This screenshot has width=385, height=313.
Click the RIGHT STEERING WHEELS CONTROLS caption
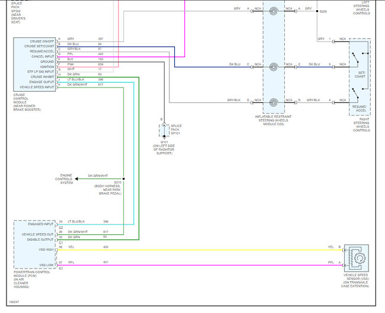[x=361, y=125]
